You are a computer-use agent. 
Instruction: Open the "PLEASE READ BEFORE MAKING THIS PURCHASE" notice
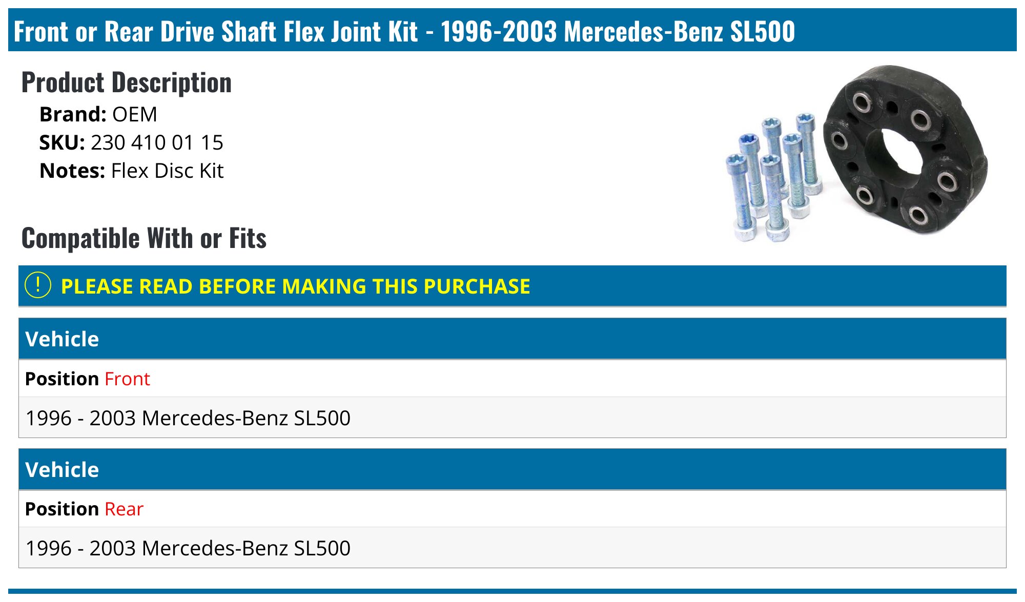(x=295, y=286)
